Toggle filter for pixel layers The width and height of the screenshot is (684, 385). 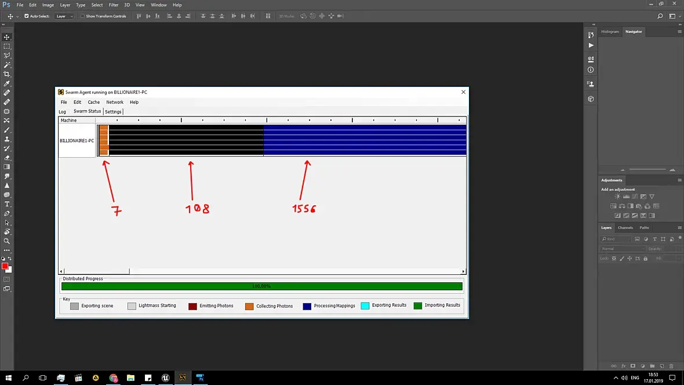click(637, 239)
